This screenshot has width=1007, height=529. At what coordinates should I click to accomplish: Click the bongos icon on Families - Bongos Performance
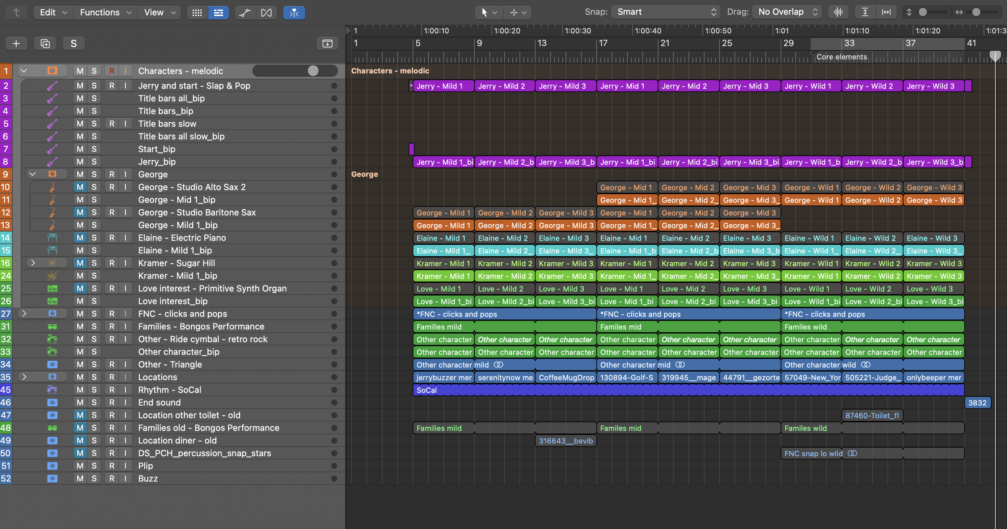(x=52, y=327)
